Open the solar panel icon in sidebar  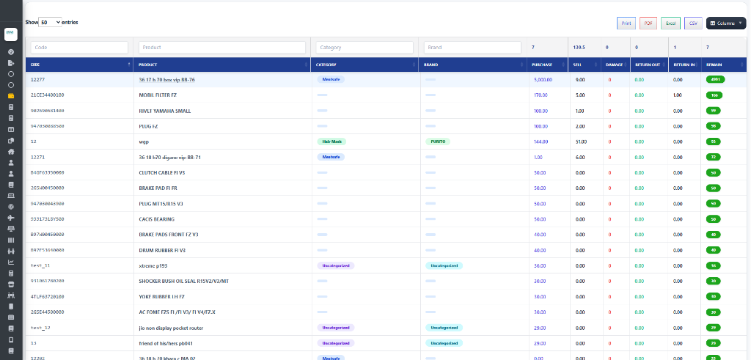click(11, 229)
